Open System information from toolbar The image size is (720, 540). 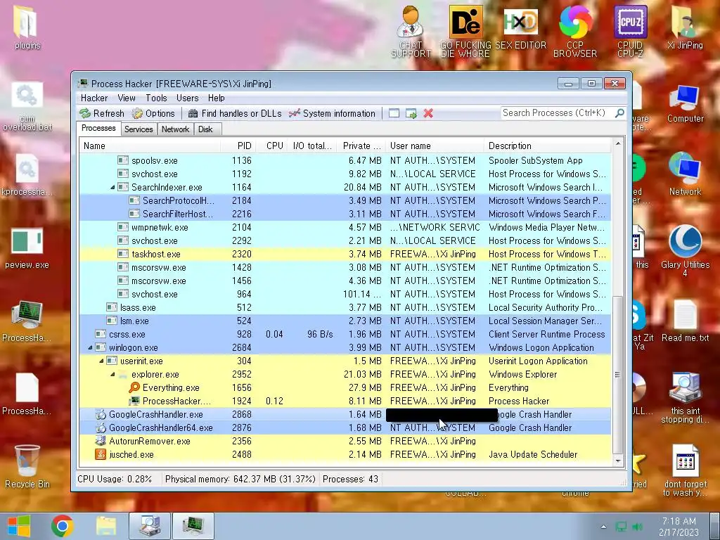click(x=332, y=113)
